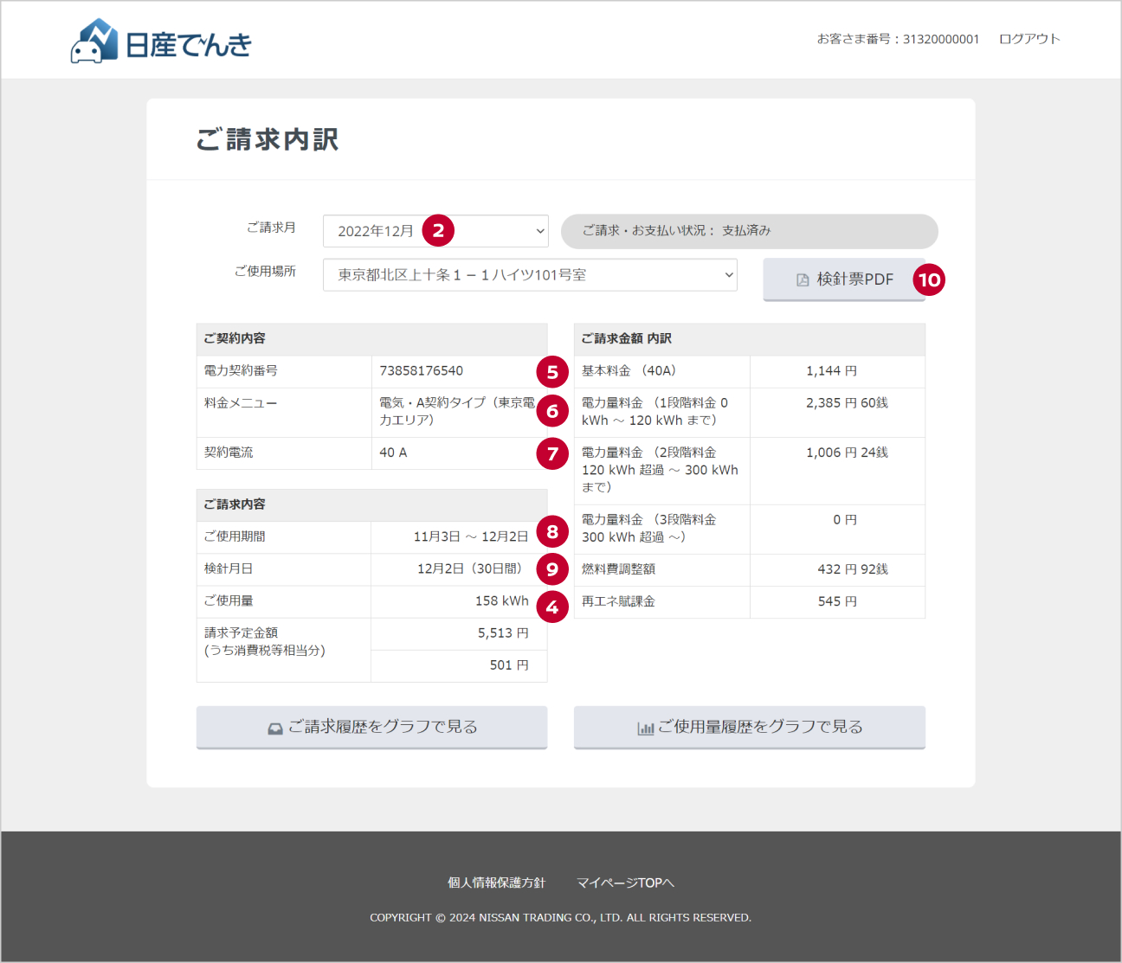
Task: Go to マイページTOPへ link in footer
Action: (625, 883)
